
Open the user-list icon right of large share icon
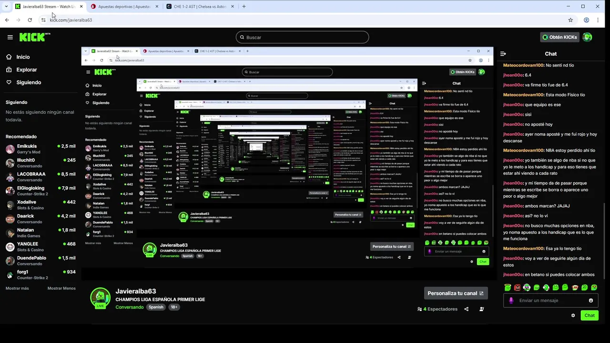(482, 309)
